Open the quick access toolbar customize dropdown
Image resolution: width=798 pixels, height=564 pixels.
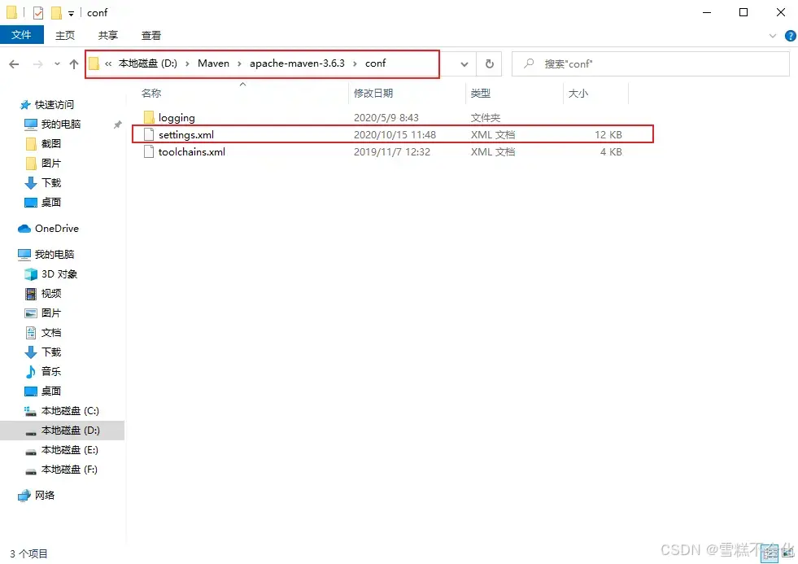[x=70, y=12]
